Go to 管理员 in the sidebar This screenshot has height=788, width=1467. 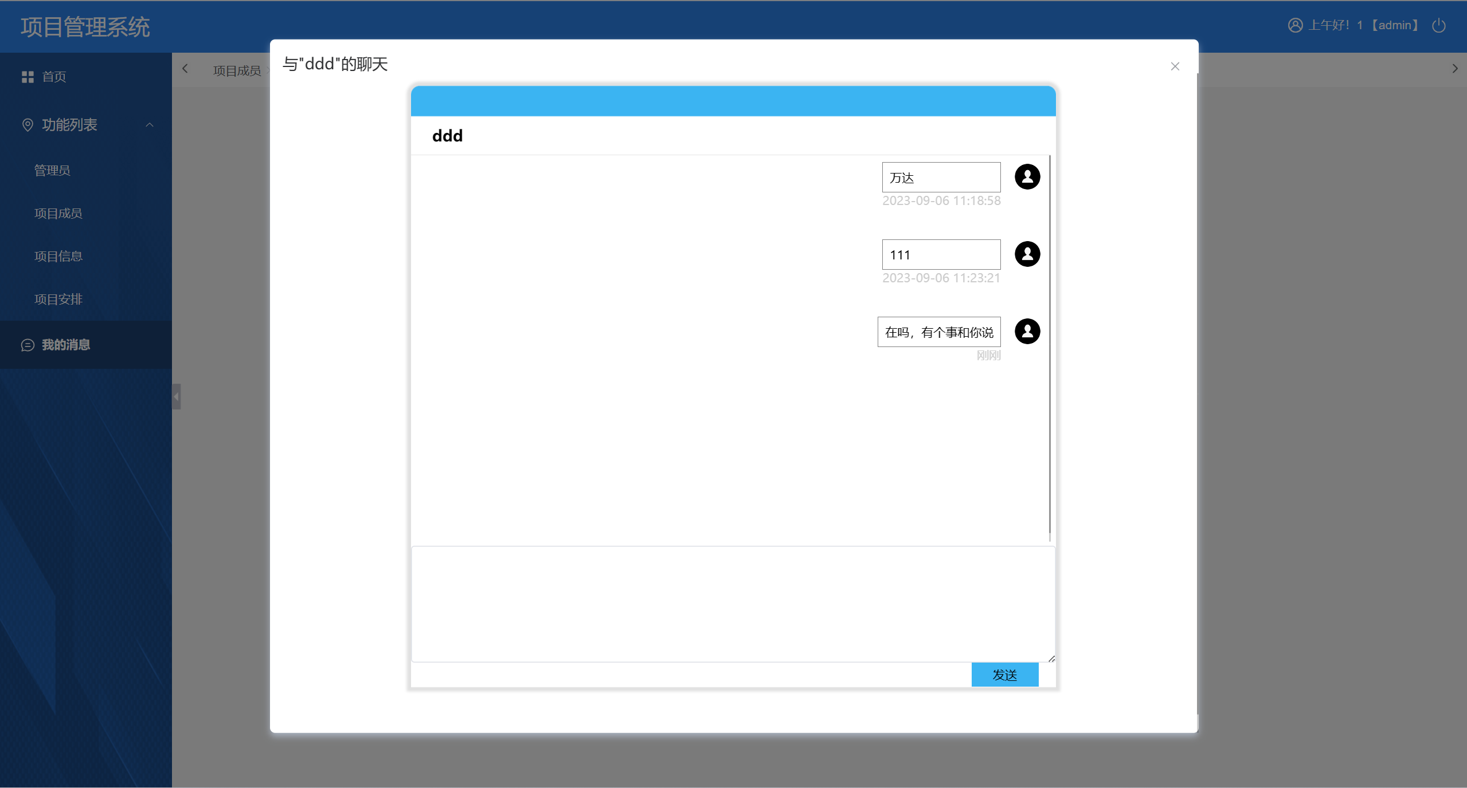[x=52, y=170]
